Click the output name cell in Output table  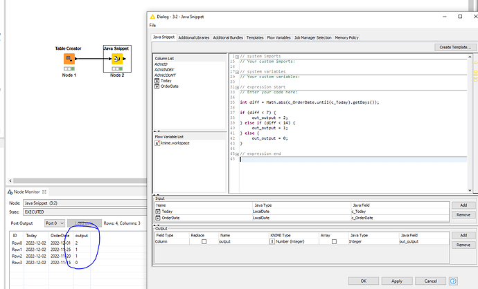pos(243,241)
